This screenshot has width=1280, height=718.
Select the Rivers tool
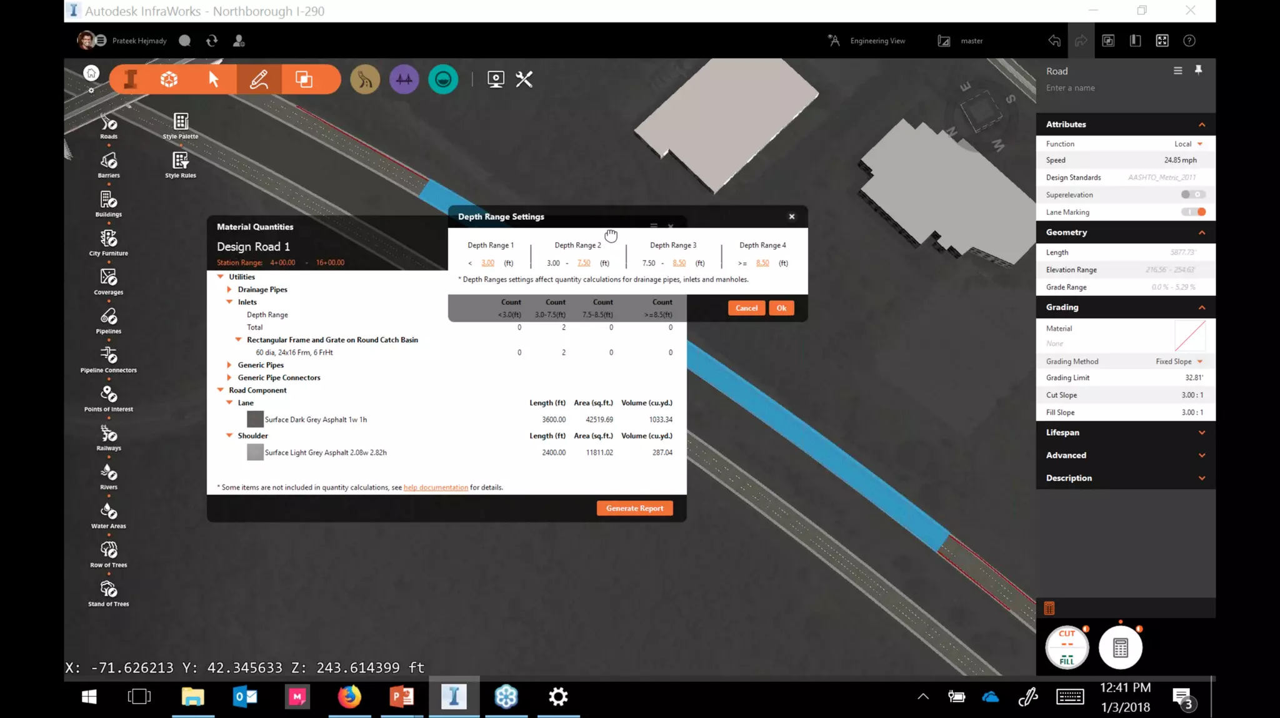pos(109,476)
